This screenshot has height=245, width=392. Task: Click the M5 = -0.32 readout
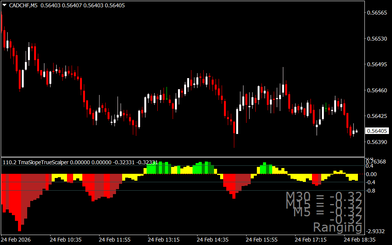(327, 212)
